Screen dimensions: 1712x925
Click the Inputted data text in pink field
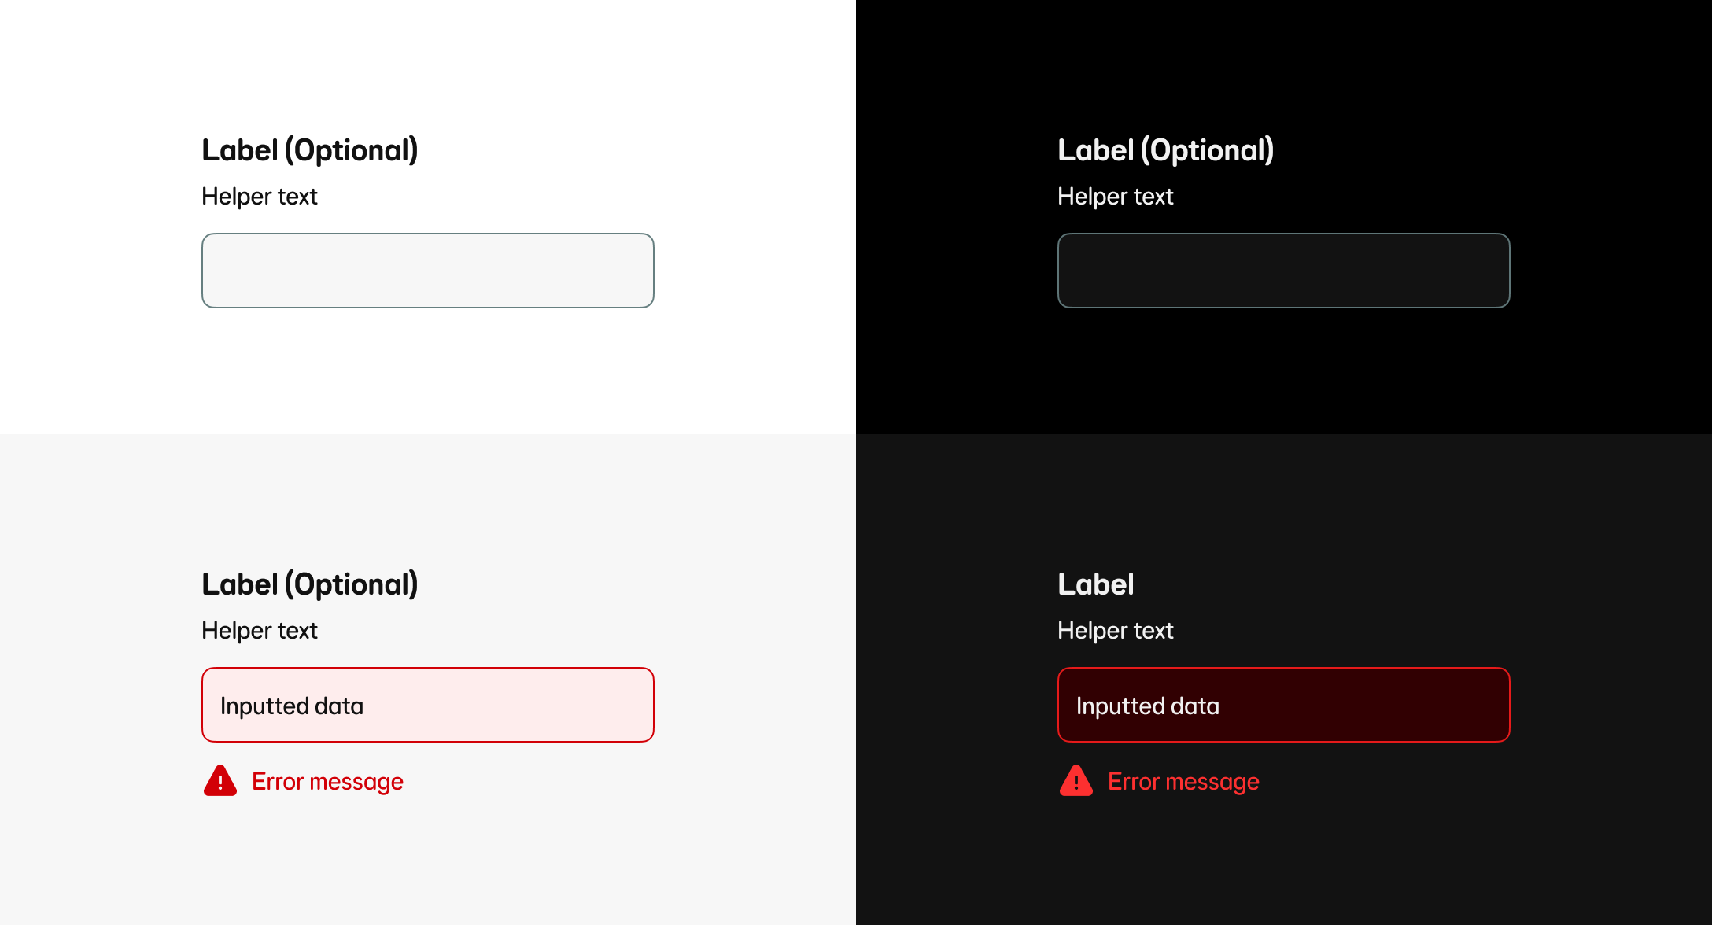[291, 706]
